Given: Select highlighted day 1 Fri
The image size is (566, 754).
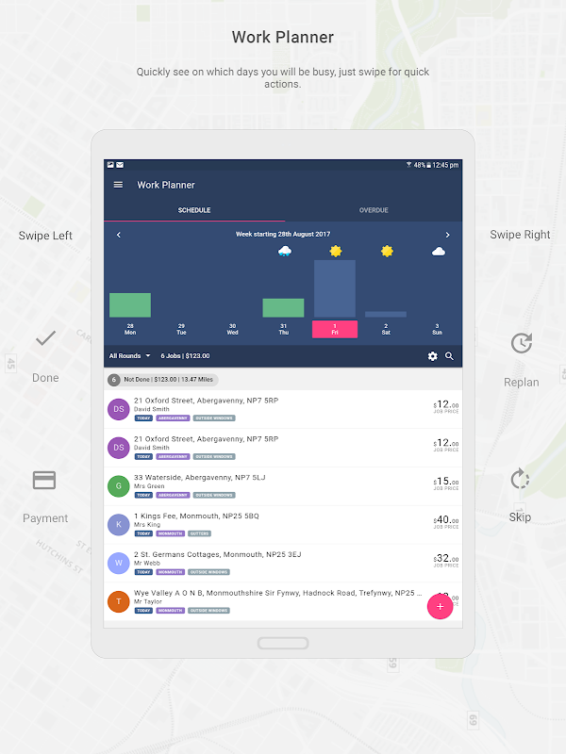Looking at the screenshot, I should point(335,329).
